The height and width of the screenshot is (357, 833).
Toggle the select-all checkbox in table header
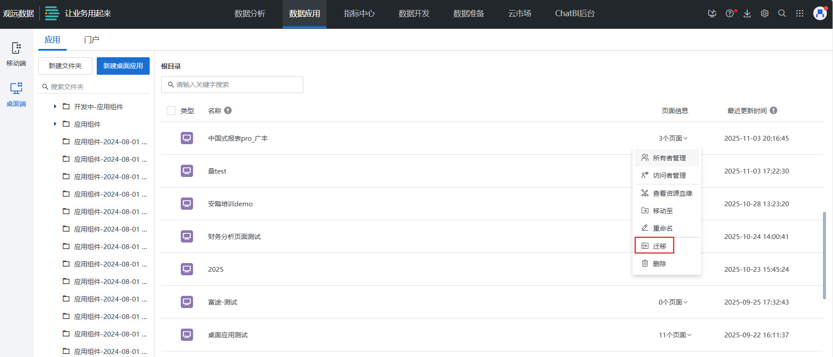pyautogui.click(x=171, y=111)
